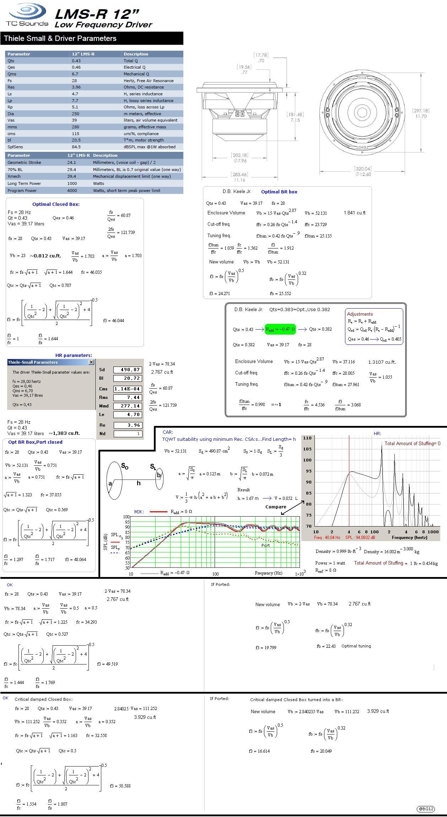Image resolution: width=447 pixels, height=817 pixels.
Task: Select the 70% BL row value 29.4
Action: 71,170
